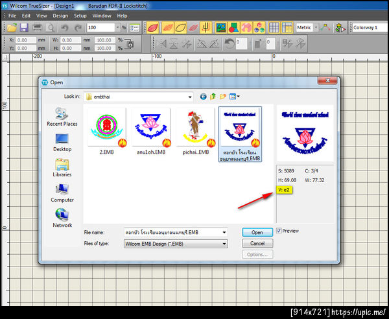Click the Open button in dialog

tap(257, 232)
